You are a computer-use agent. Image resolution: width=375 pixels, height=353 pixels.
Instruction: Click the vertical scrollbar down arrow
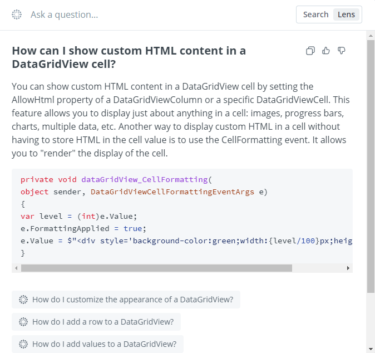(371, 349)
